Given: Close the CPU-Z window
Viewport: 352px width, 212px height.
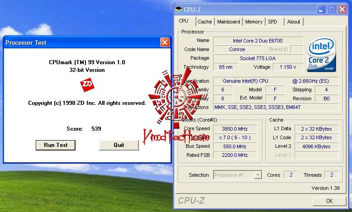Looking at the screenshot, I should (342, 9).
